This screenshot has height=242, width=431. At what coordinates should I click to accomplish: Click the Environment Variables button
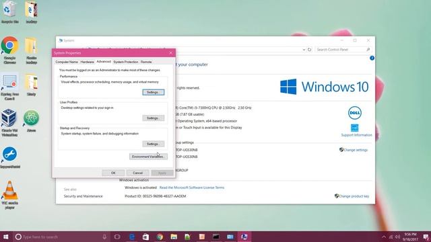pyautogui.click(x=148, y=157)
